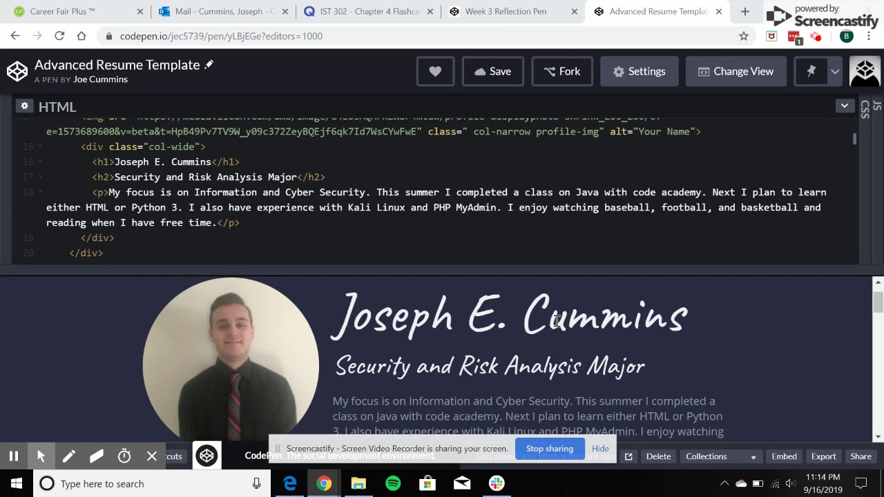
Task: Save the Advanced Resume Template pen
Action: coord(492,71)
